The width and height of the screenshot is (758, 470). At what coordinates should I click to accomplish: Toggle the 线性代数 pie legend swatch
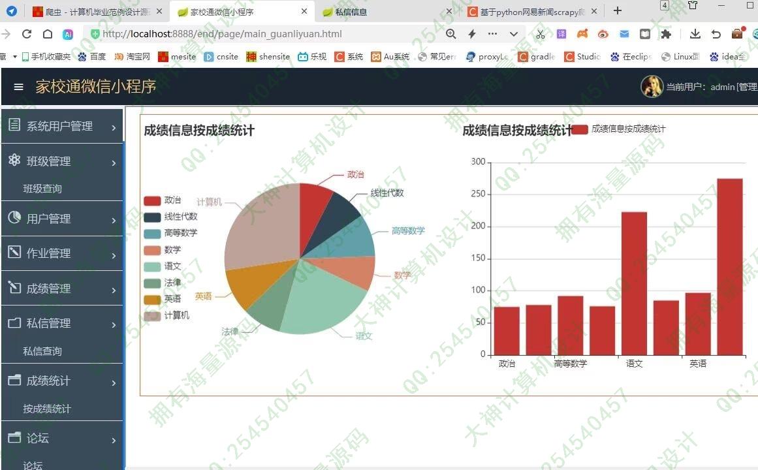coord(152,217)
